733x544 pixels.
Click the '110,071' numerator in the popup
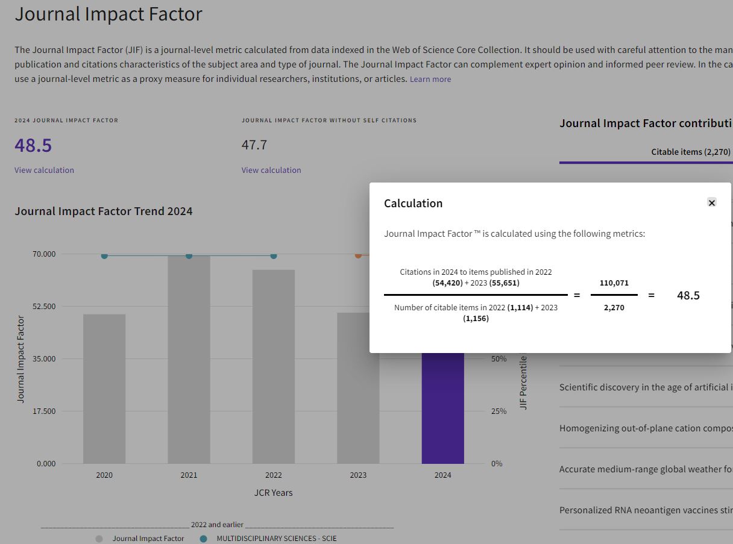tap(614, 283)
